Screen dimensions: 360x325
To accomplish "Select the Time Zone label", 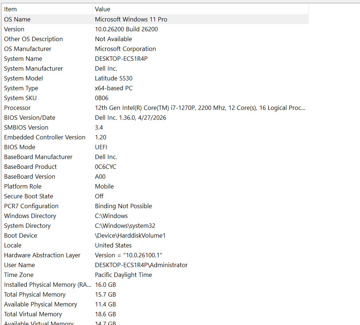I will tap(19, 275).
